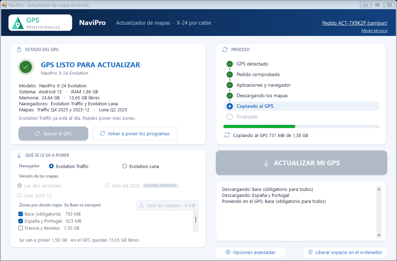Click the green ready checkmark status icon
Screen dimensions: 397x261
(26, 67)
